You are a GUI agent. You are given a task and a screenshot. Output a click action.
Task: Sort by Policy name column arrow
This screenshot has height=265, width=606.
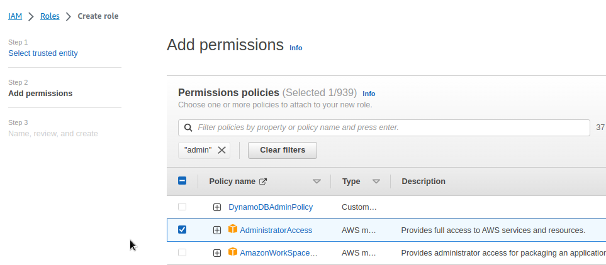(317, 181)
